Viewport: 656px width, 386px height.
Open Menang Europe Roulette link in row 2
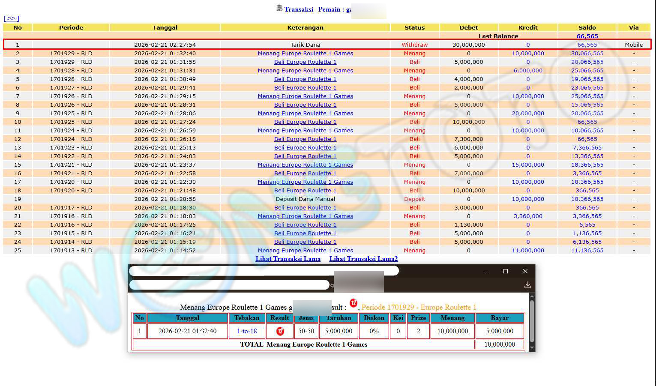pyautogui.click(x=305, y=54)
